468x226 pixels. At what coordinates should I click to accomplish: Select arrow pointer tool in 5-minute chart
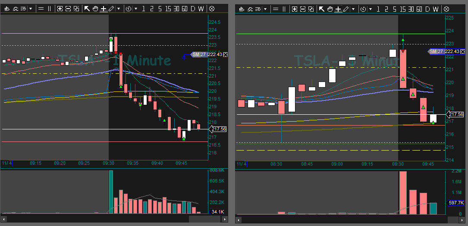point(321,9)
